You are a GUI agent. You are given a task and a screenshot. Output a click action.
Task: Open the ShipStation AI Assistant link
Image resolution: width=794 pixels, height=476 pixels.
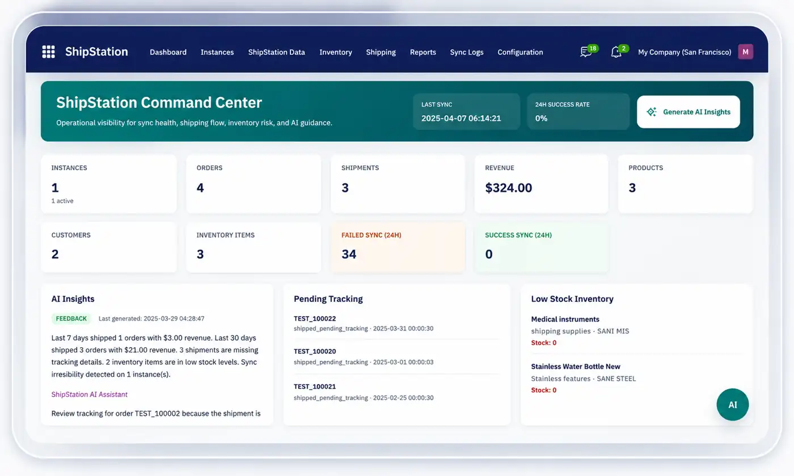click(x=90, y=394)
